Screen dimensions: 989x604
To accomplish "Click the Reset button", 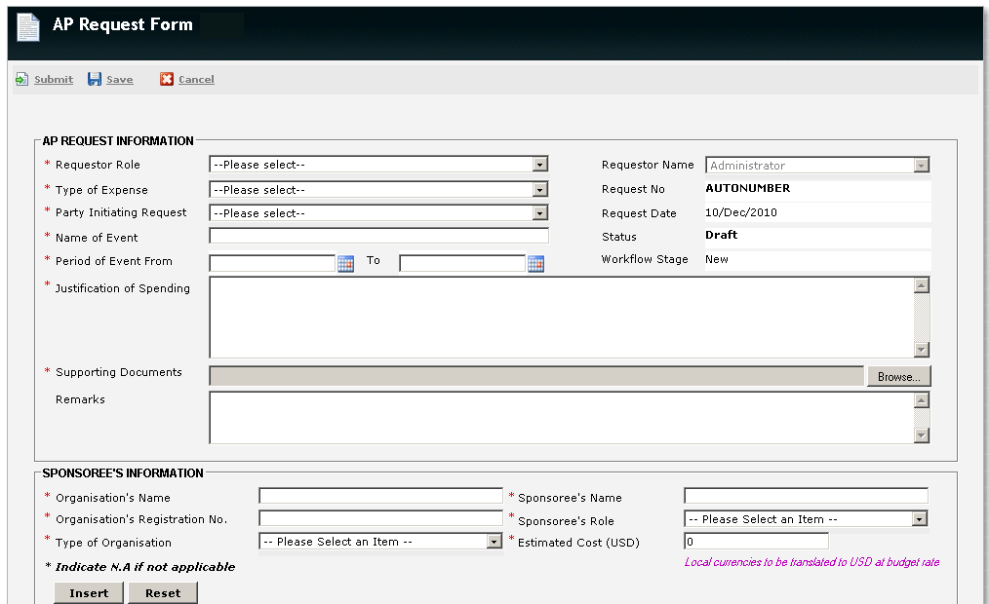I will pos(163,593).
